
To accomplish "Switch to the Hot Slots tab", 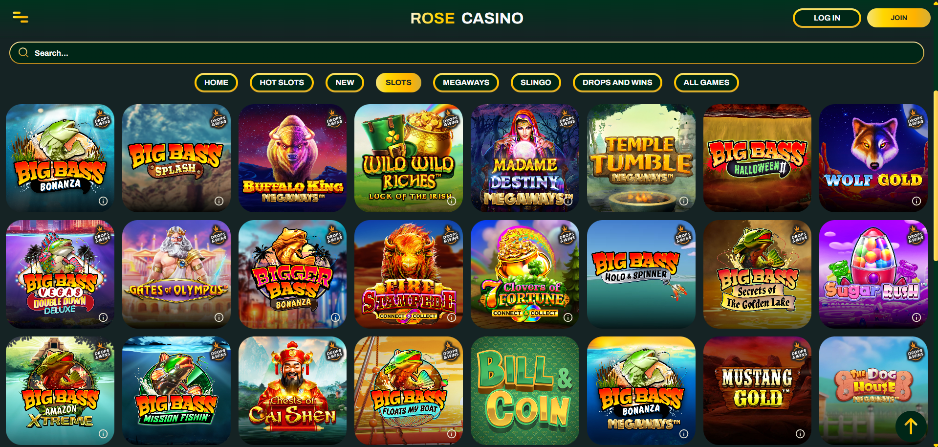I will (x=282, y=82).
